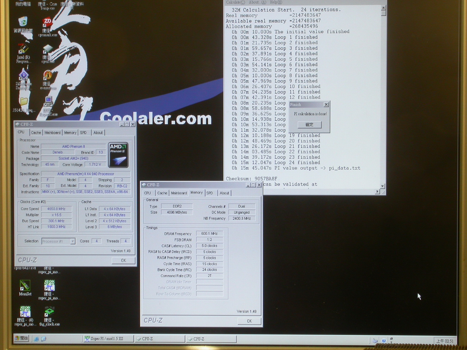Open the SPD tab in CPU-Z CPU window
This screenshot has width=467, height=350.
pos(83,133)
